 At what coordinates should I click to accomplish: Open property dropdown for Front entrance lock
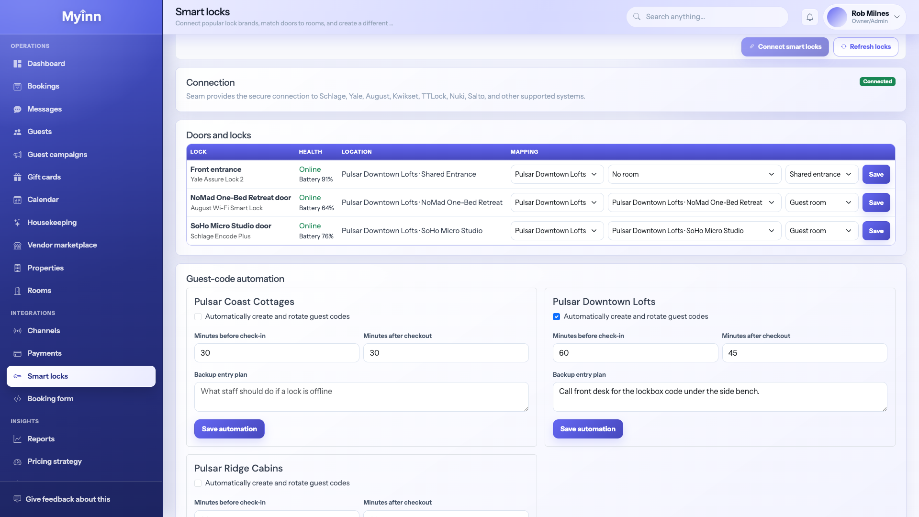[557, 174]
